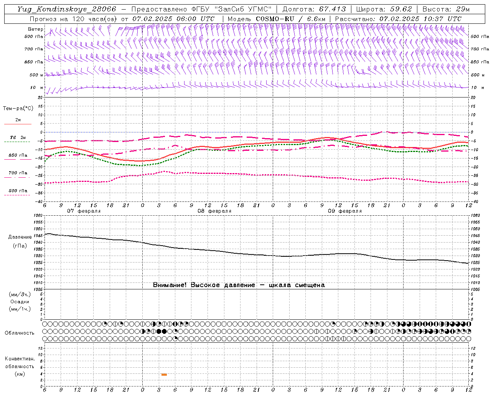Click the Ветер panel label
Viewport: 491px width, 393px height.
tap(36, 29)
